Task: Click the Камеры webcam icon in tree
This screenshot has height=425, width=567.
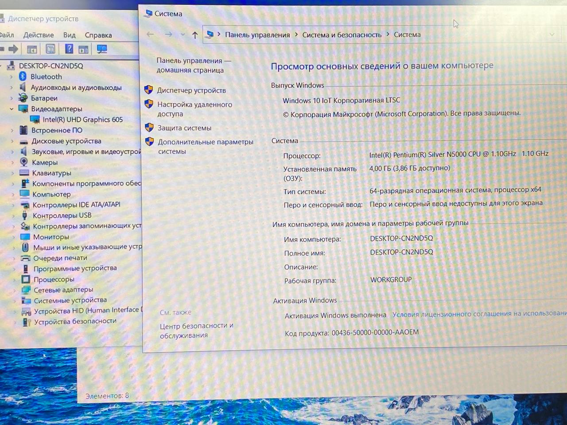Action: [x=24, y=162]
